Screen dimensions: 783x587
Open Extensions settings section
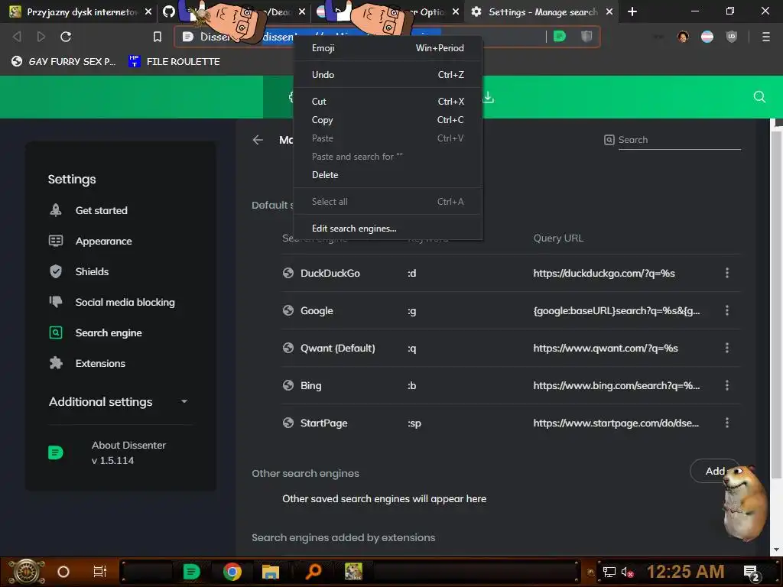tap(100, 363)
